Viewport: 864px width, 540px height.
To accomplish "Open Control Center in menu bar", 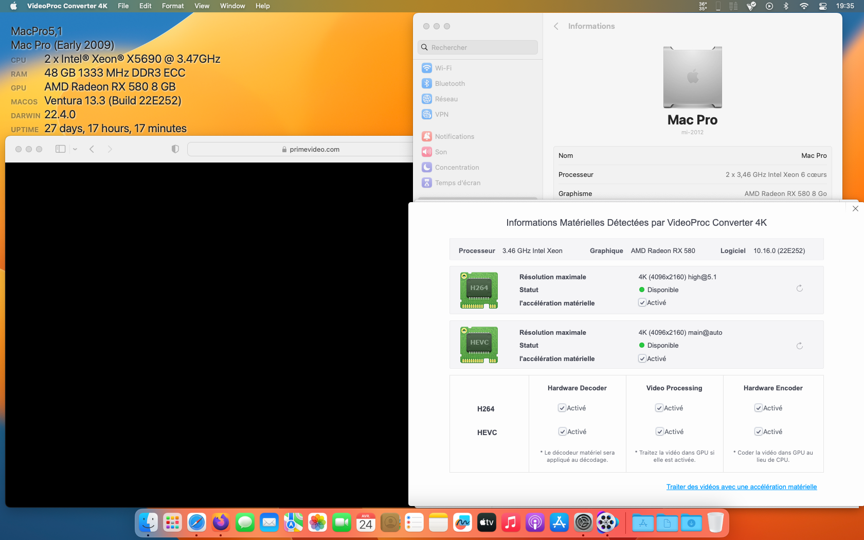I will [x=823, y=6].
